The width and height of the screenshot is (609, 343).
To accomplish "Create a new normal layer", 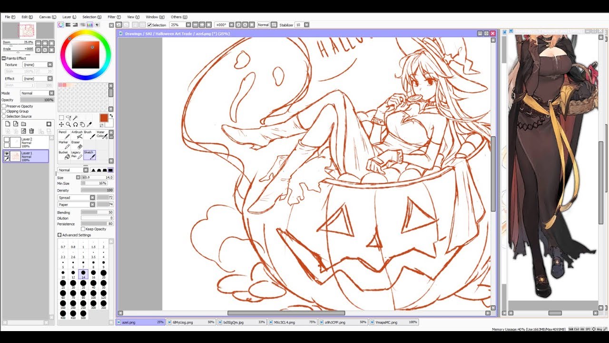I will (x=8, y=124).
